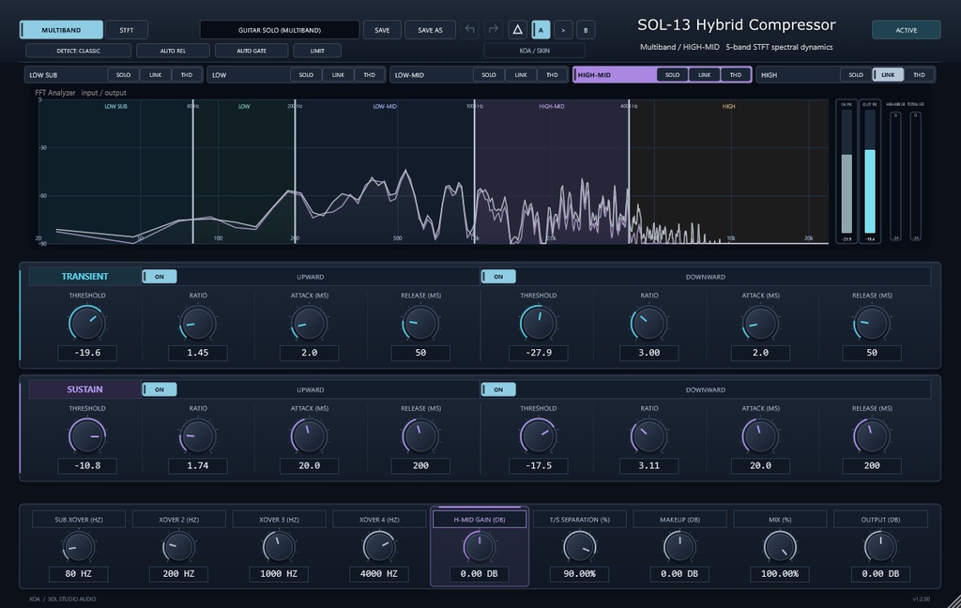Solo the HIGH band
This screenshot has width=961, height=608.
[856, 75]
